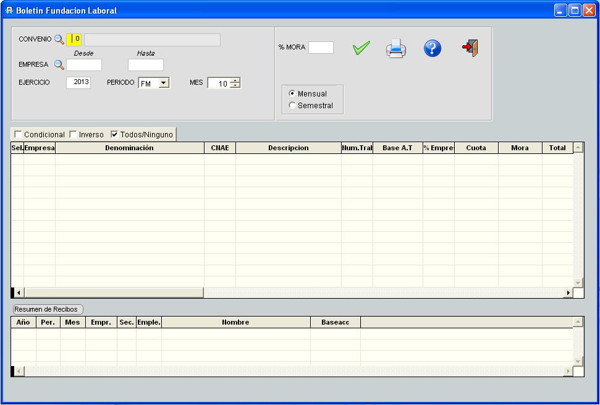Click the printer icon
600x405 pixels.
(395, 49)
